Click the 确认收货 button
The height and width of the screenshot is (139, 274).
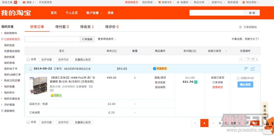click(245, 85)
